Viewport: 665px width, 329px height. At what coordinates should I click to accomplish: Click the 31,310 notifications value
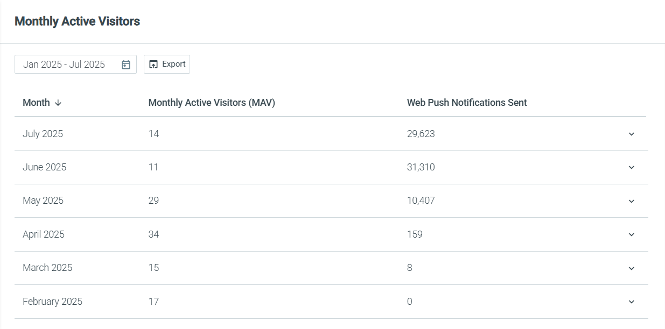click(421, 167)
